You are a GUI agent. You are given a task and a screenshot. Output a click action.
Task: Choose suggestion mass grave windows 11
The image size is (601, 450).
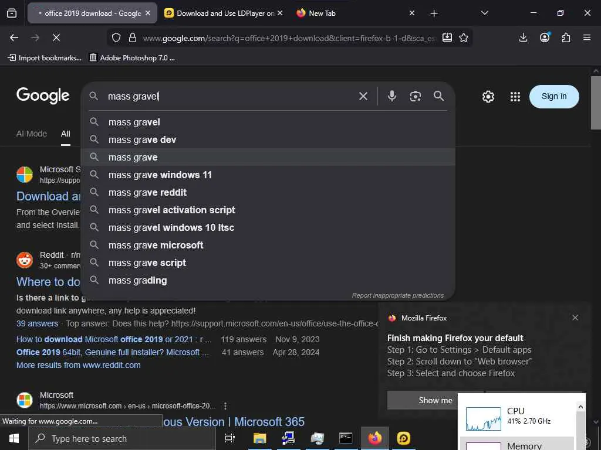(268, 175)
